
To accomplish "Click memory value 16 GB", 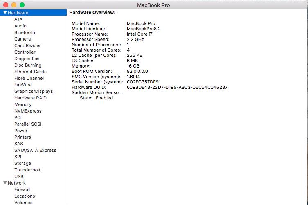I will (133, 66).
